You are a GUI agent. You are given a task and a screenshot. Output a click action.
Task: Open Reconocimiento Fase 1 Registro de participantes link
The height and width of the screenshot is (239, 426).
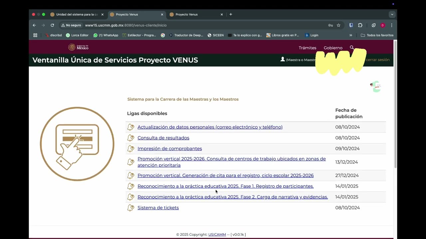pos(226,186)
